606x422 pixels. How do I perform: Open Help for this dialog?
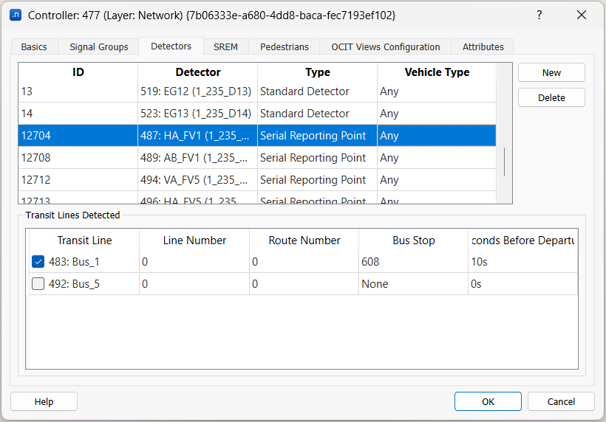tap(44, 401)
